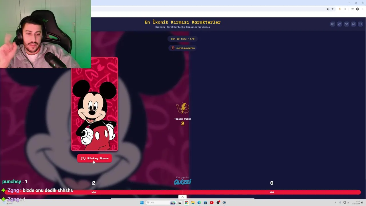Click the Quizei logo link

tap(182, 182)
